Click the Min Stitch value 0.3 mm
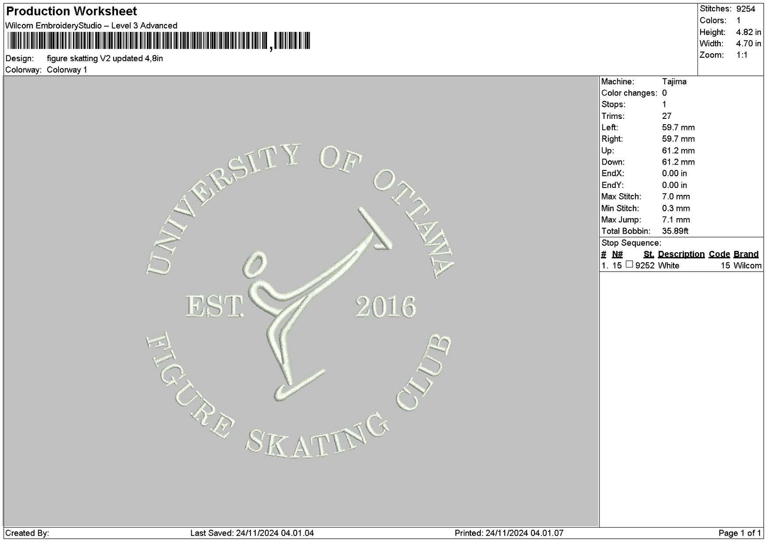Viewport: 767px width, 542px height. click(676, 209)
